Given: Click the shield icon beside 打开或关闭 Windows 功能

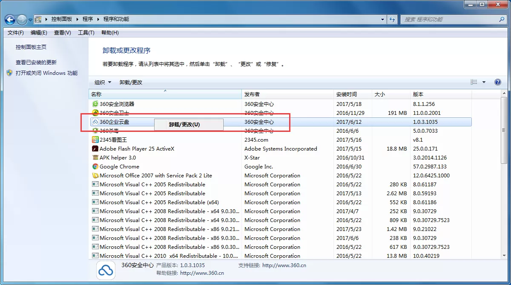Looking at the screenshot, I should [x=9, y=73].
